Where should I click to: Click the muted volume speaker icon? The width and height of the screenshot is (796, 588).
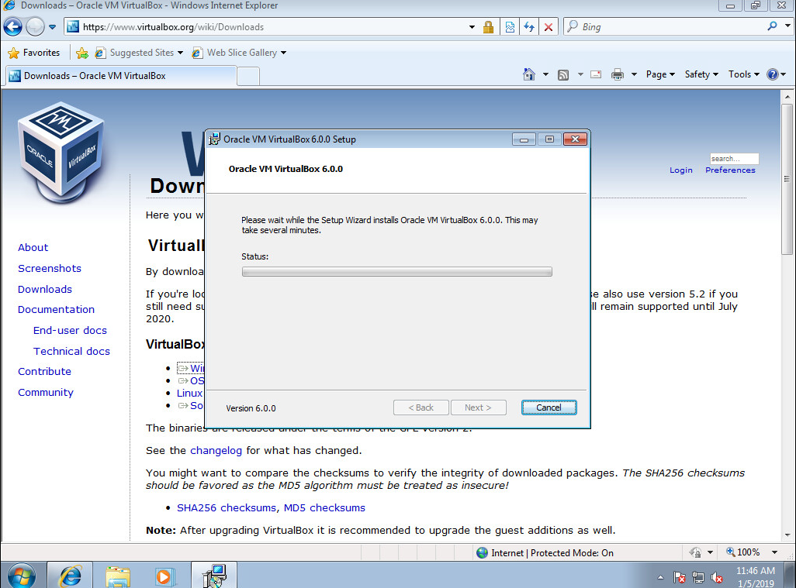[x=717, y=577]
